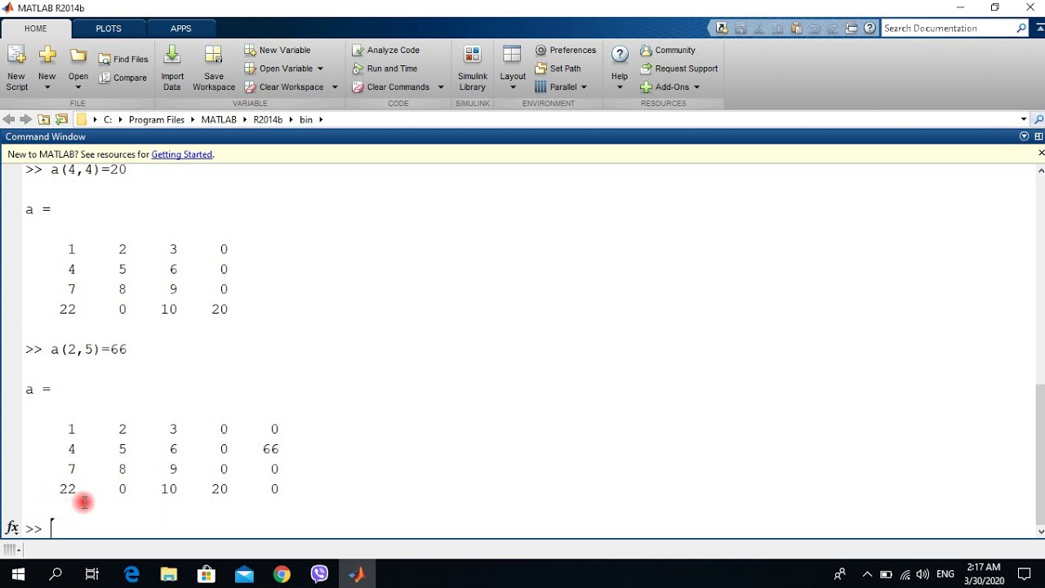Click Request Support

[x=679, y=69]
